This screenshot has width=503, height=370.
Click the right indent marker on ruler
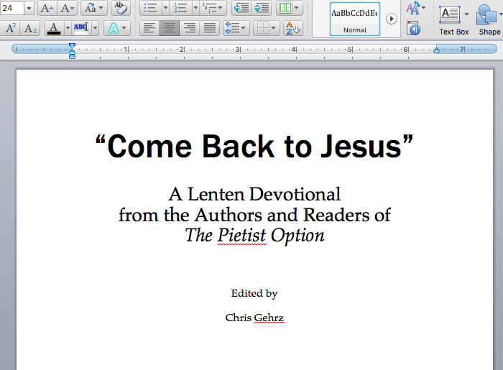tap(436, 50)
